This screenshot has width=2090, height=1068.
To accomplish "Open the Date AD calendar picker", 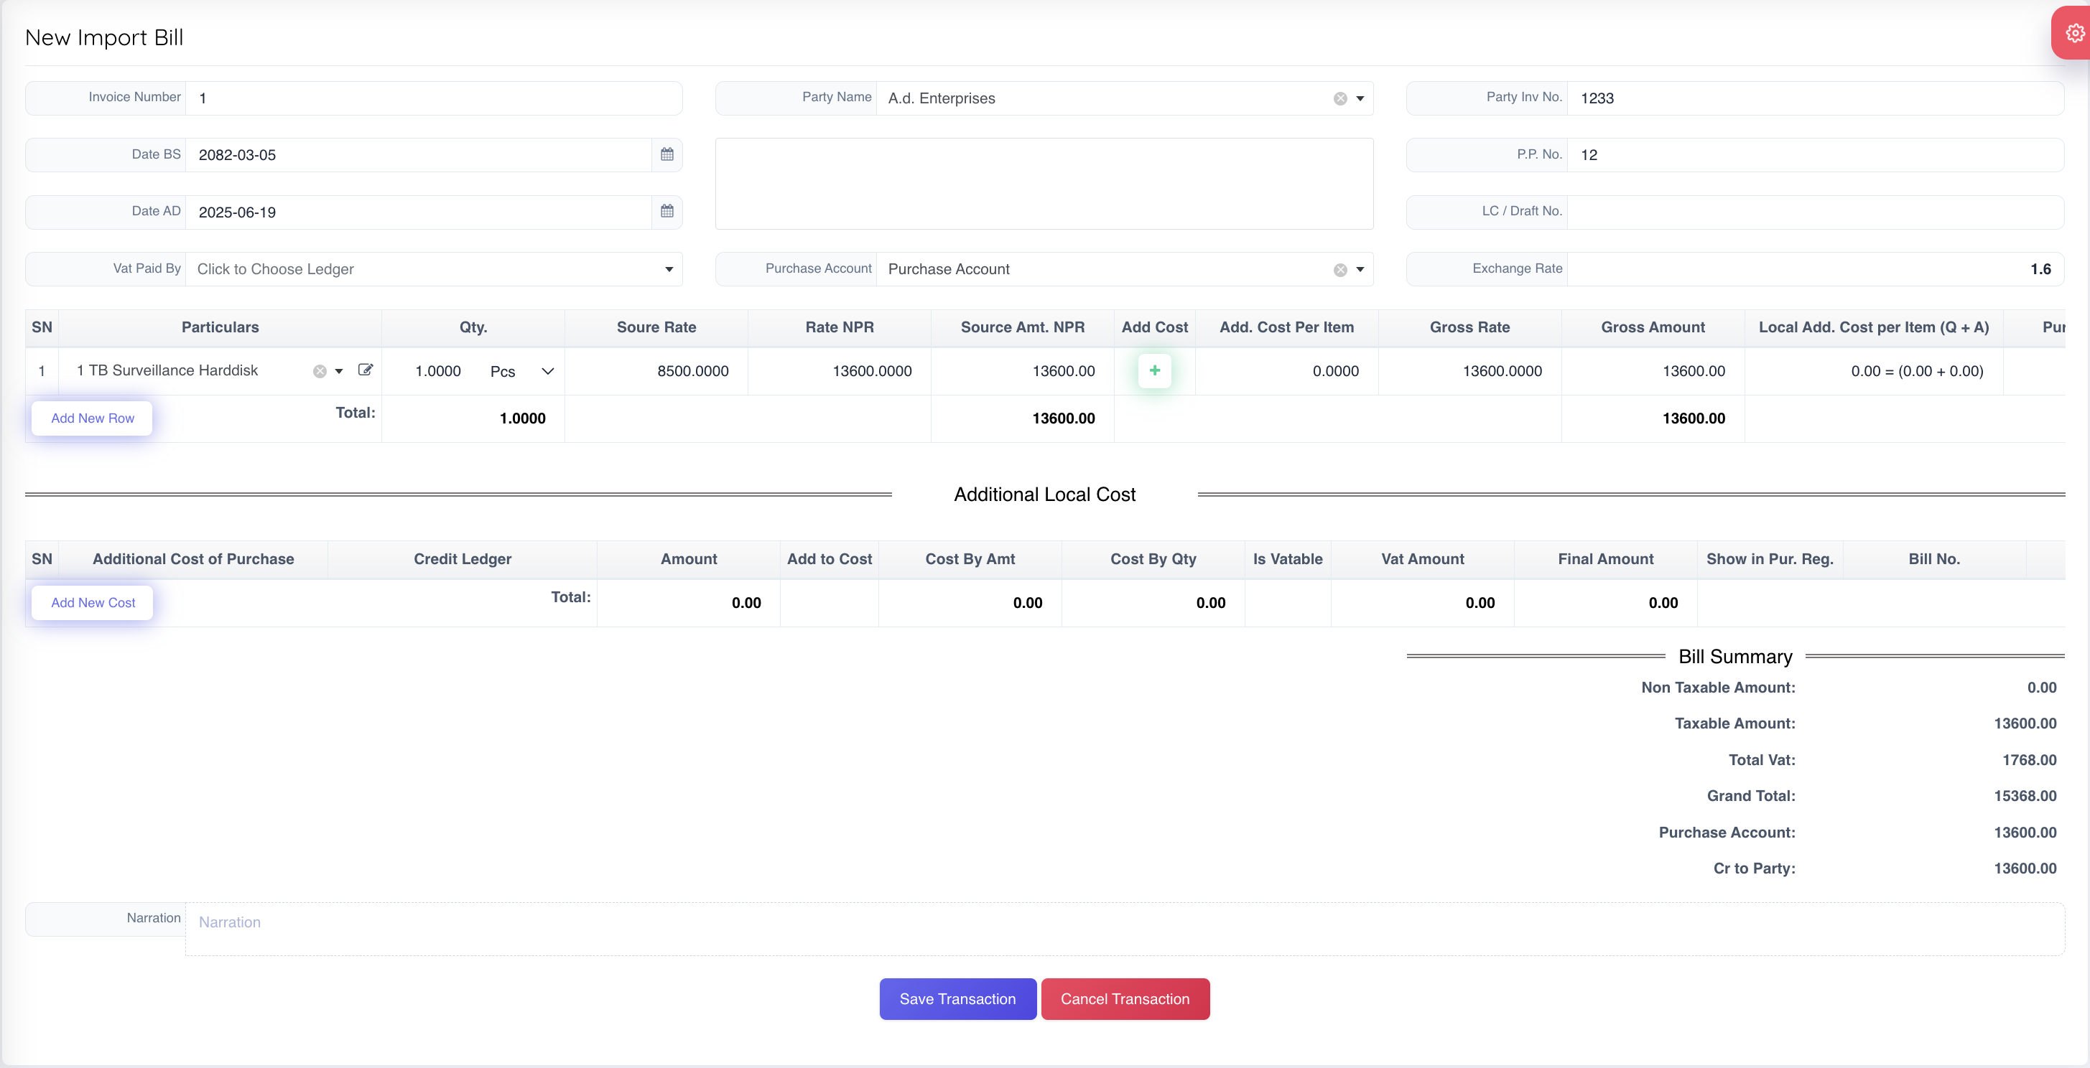I will [667, 212].
